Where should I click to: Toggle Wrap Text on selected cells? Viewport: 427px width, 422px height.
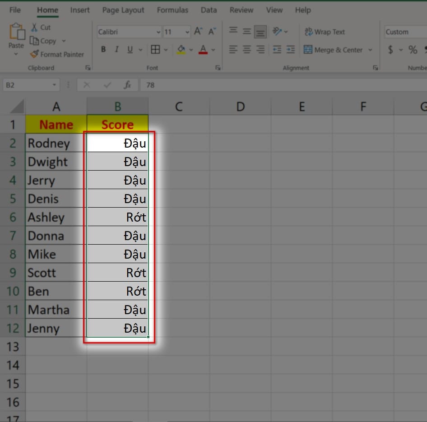(325, 32)
